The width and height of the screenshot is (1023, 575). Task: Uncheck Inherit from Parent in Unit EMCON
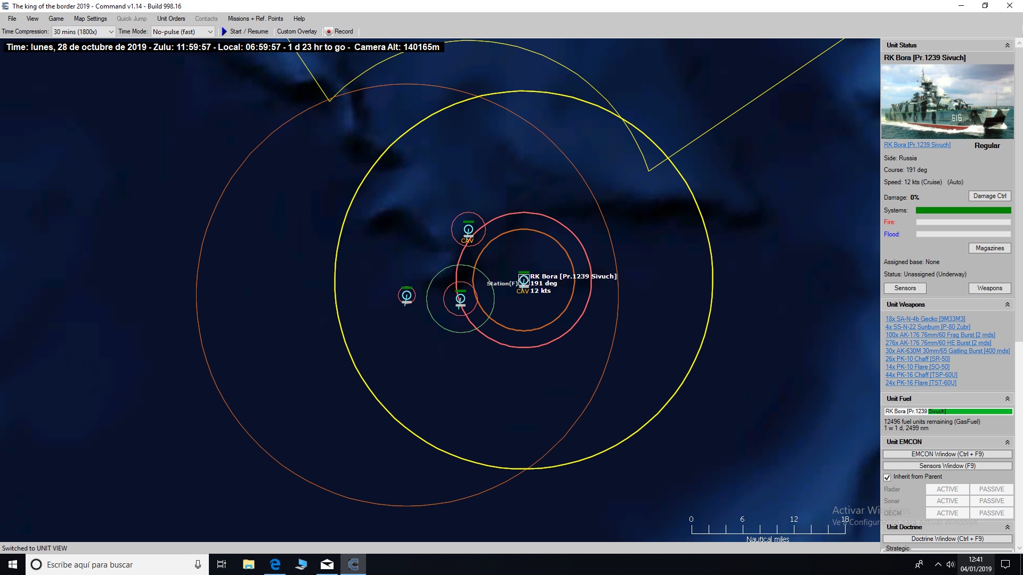tap(887, 477)
